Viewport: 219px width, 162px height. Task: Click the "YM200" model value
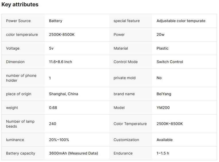tap(163, 108)
